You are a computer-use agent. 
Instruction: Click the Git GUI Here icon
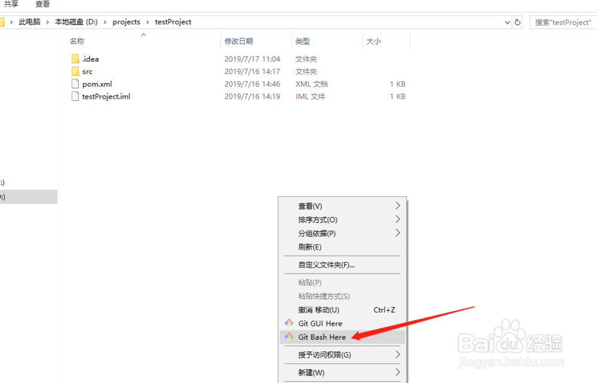(x=289, y=323)
